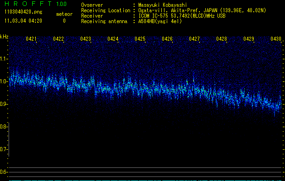Select the 0423 time marker

pyautogui.click(x=86, y=39)
